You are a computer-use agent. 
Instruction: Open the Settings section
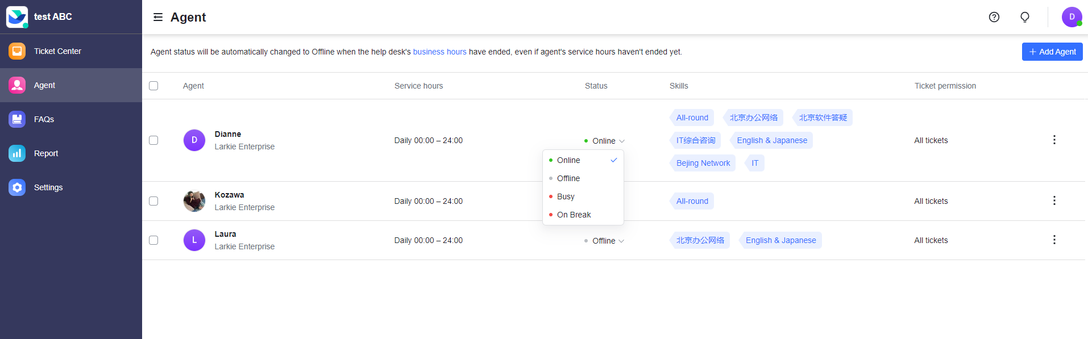(48, 187)
